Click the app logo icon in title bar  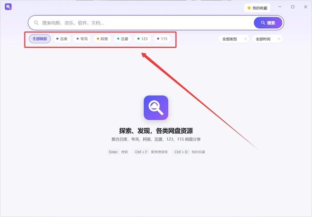(x=8, y=7)
